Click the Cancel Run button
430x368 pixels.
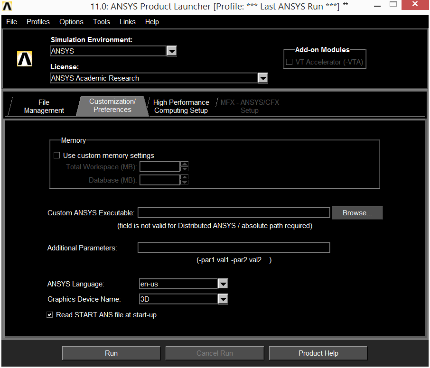215,353
